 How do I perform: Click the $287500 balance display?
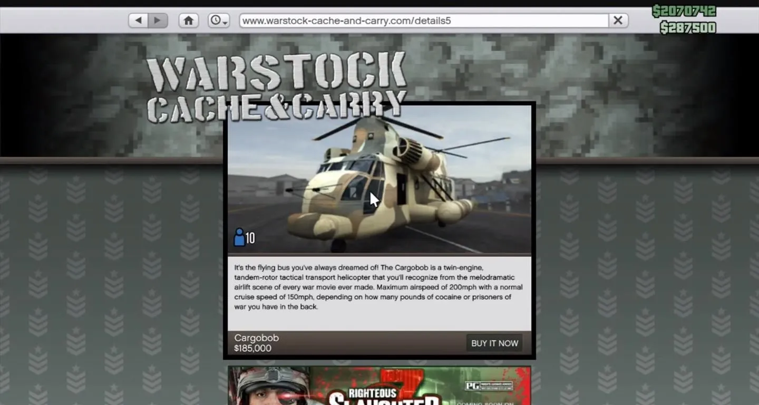point(687,27)
